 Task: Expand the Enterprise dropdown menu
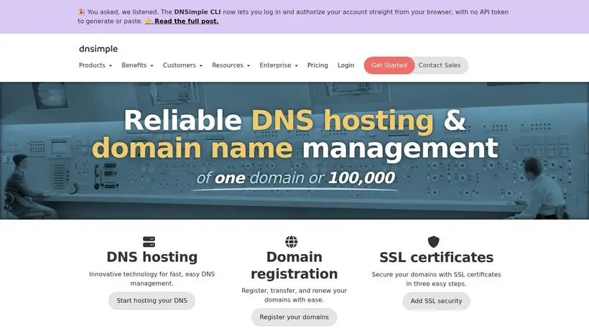coord(279,65)
